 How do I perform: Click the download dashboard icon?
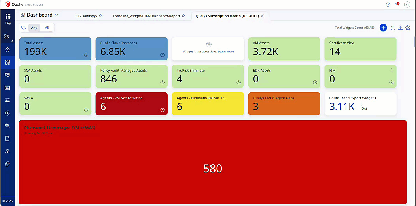(401, 28)
